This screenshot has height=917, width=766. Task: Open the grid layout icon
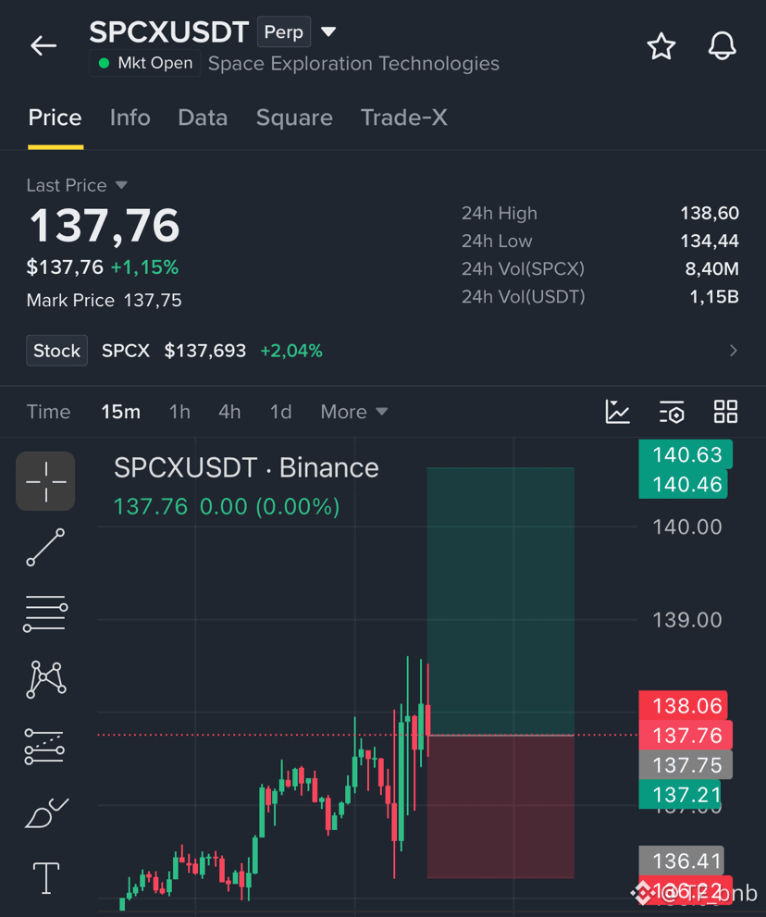[x=725, y=412]
